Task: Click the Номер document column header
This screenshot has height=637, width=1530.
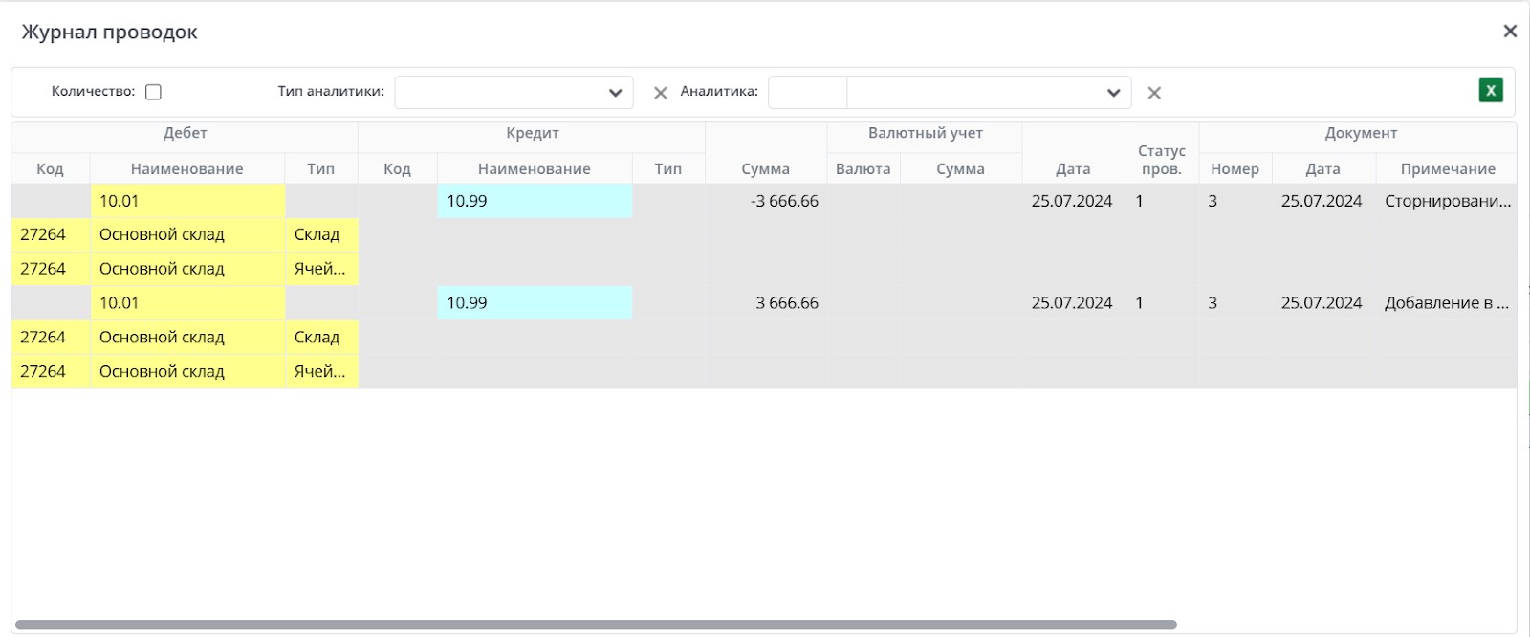Action: [1234, 169]
